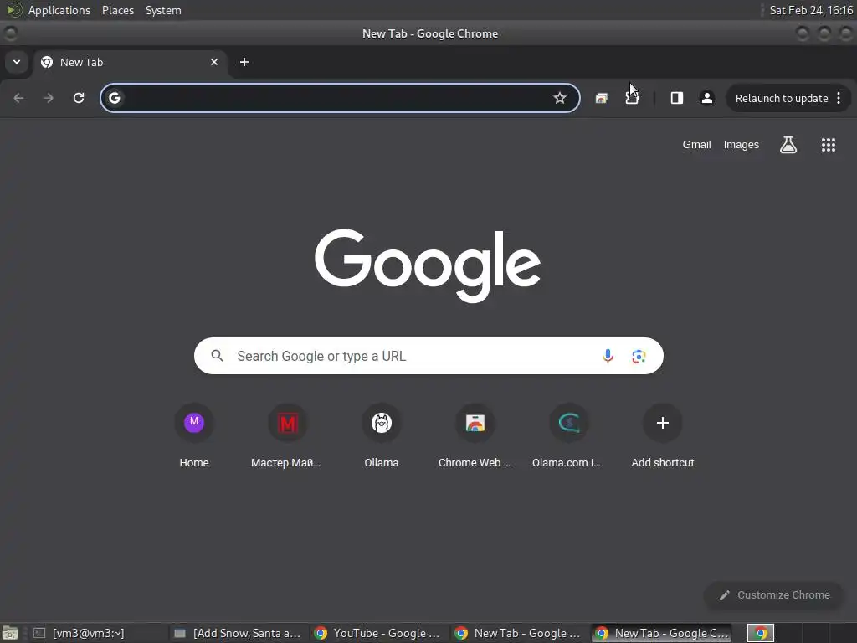Open the Gmail link
857x643 pixels.
[696, 145]
